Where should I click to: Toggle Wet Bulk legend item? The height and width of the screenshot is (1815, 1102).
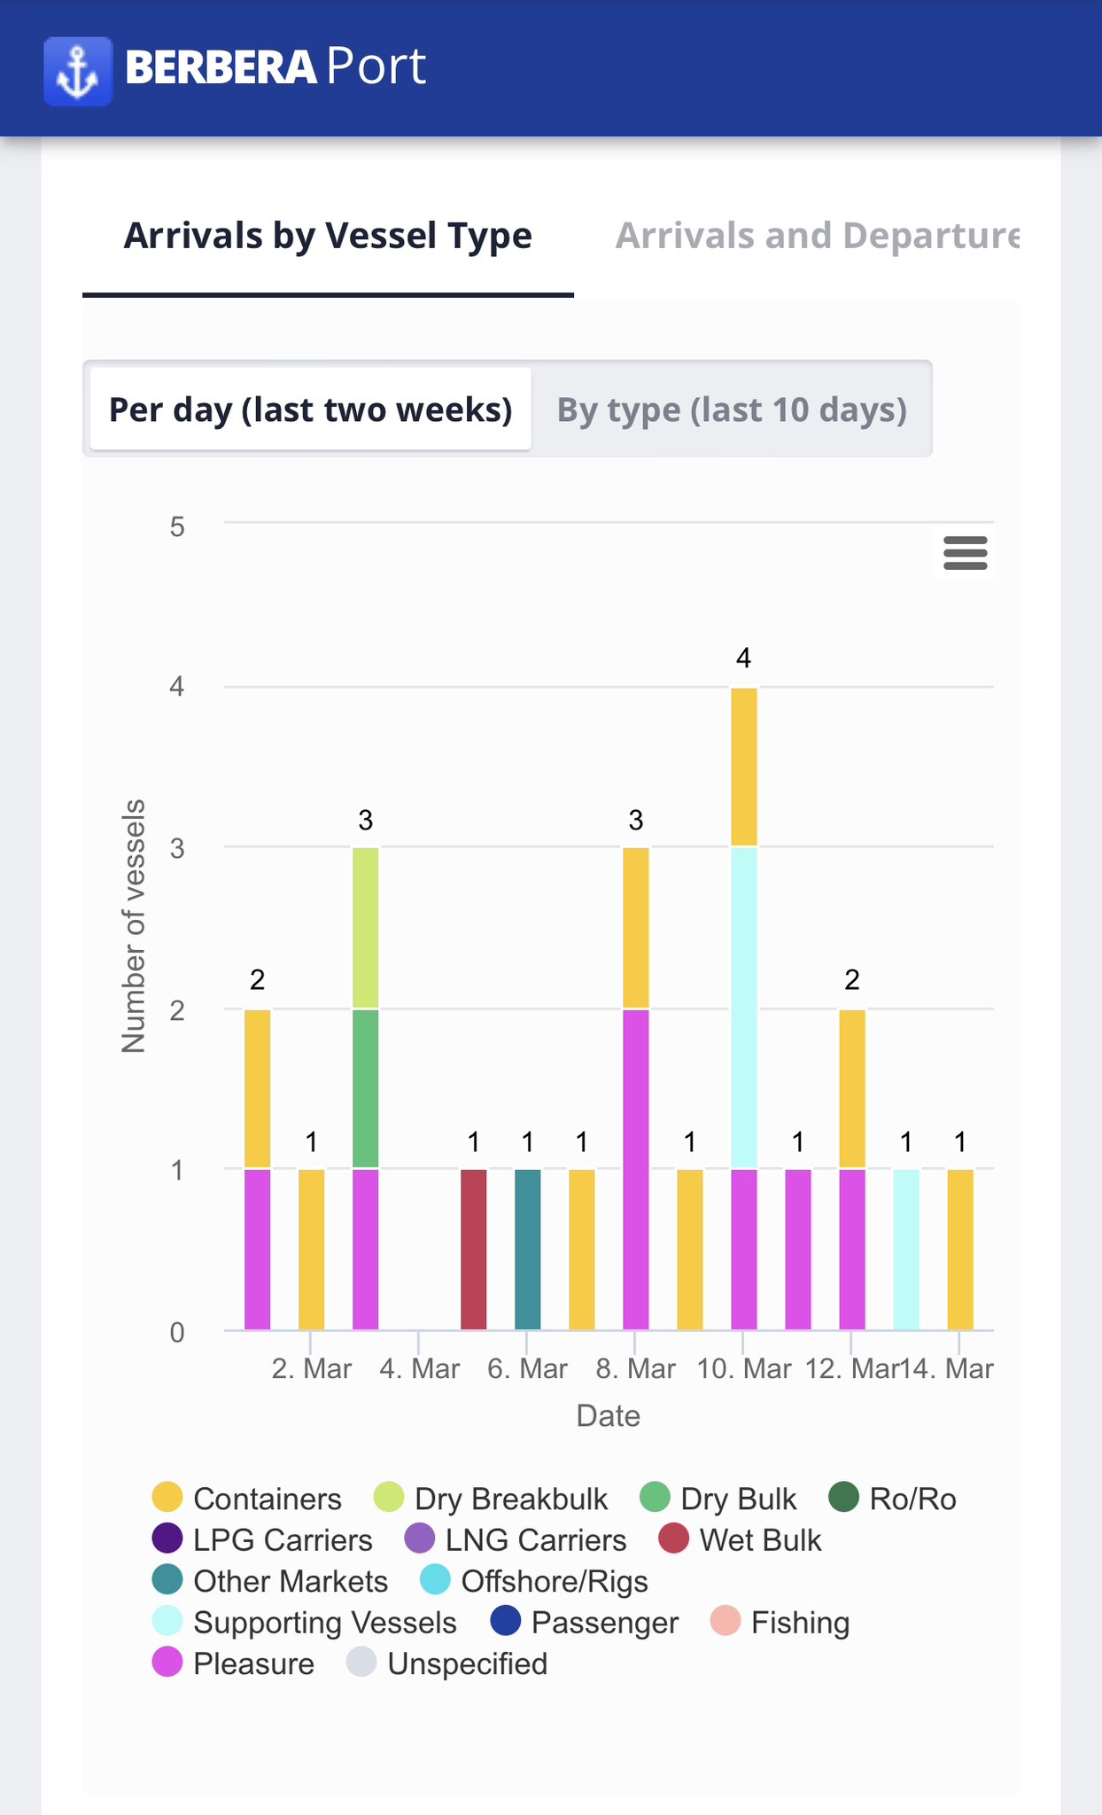pyautogui.click(x=741, y=1539)
